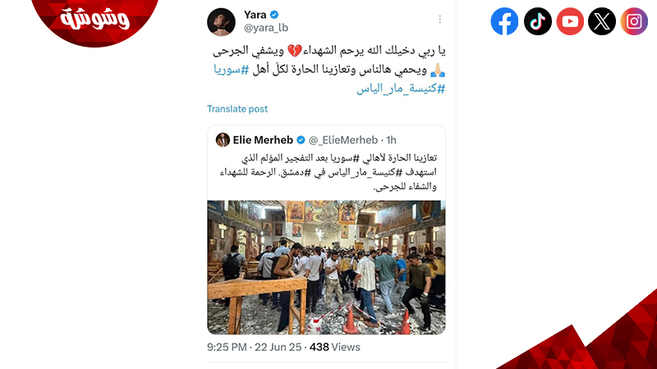
Task: Click the 438 Views count
Action: pyautogui.click(x=335, y=347)
